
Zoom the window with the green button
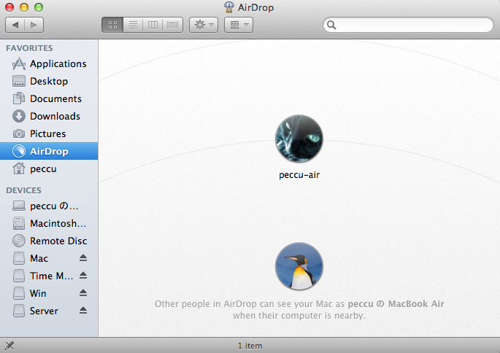point(39,7)
